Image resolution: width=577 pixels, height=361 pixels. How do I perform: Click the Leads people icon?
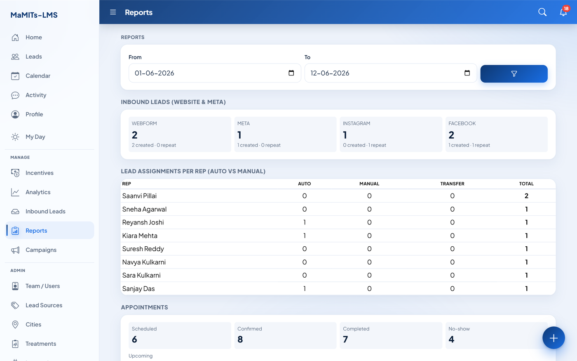(15, 57)
